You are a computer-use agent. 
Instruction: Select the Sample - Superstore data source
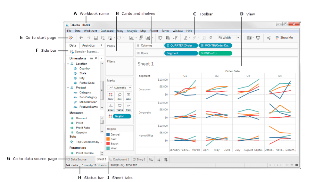(84, 52)
